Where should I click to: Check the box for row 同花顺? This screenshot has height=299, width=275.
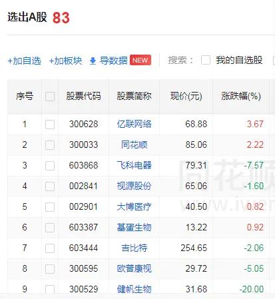point(50,145)
